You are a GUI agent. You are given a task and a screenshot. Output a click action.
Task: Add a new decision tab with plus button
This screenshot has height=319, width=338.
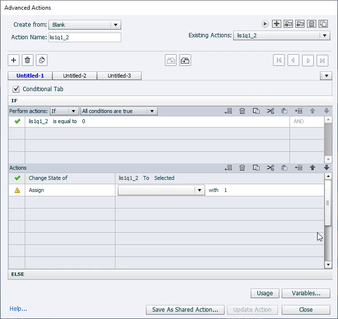[x=14, y=60]
